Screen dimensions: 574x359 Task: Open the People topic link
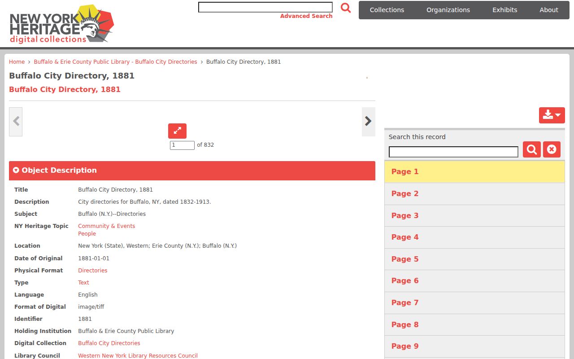coord(87,234)
